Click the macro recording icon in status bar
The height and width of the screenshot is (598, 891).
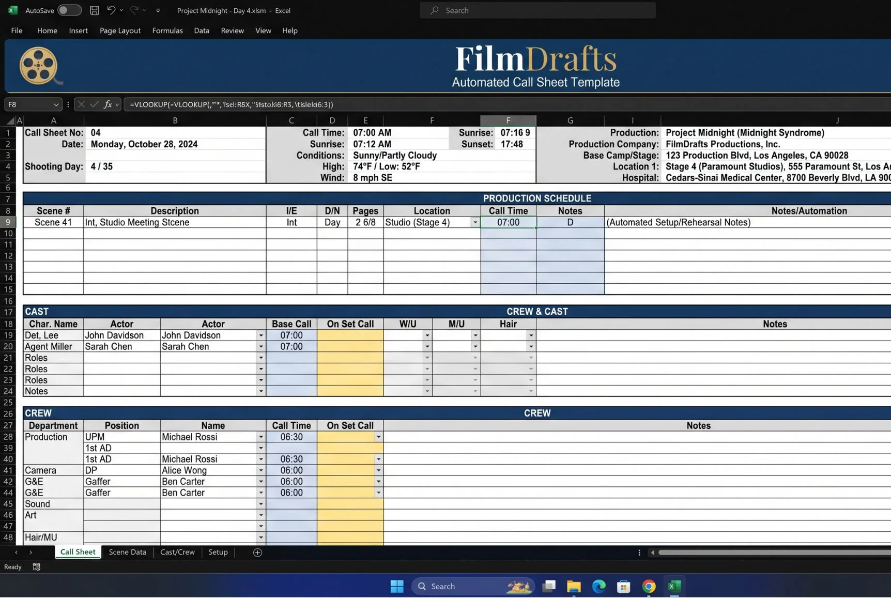coord(37,567)
